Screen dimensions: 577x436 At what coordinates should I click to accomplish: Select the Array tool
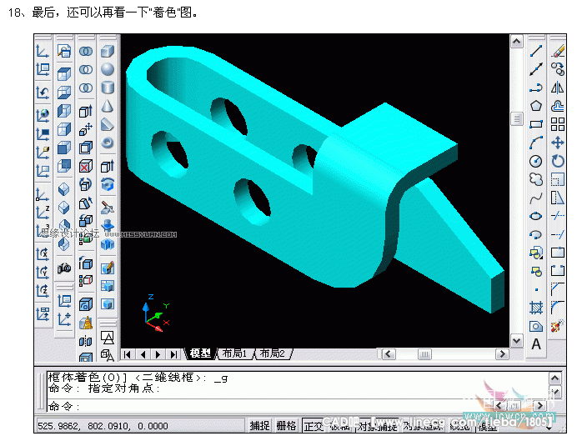558,124
